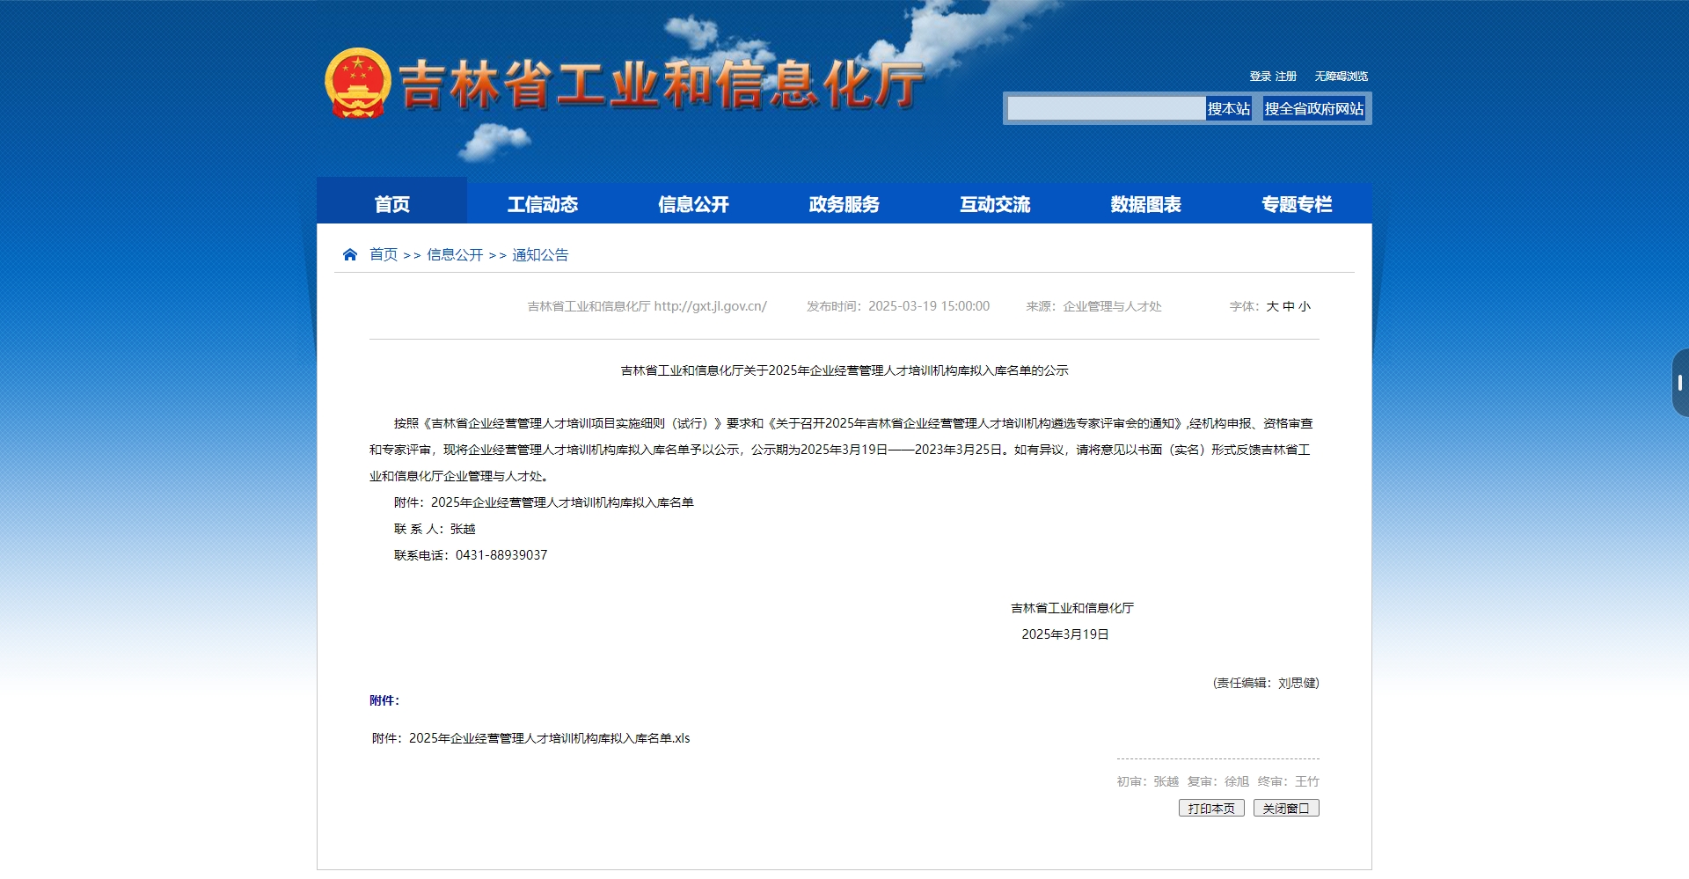Viewport: 1689px width, 879px height.
Task: Navigate to 专题专栏
Action: click(x=1297, y=204)
